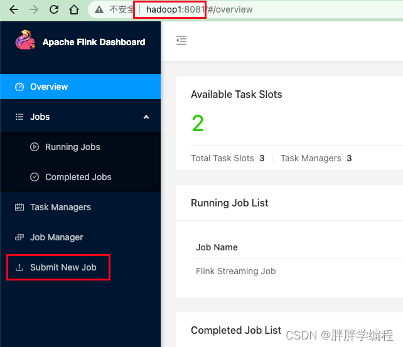The image size is (403, 347).
Task: Reload the page with the refresh icon
Action: pyautogui.click(x=54, y=9)
